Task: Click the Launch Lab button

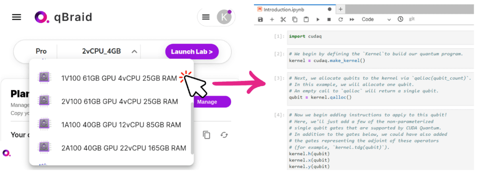Action: pyautogui.click(x=192, y=51)
